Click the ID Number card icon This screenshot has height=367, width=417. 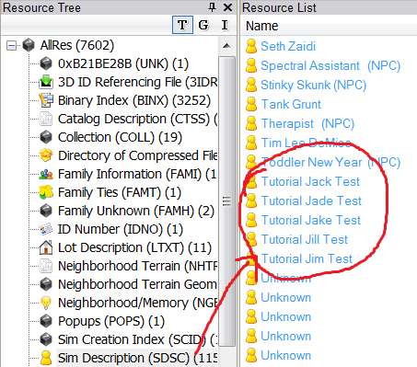coord(46,229)
